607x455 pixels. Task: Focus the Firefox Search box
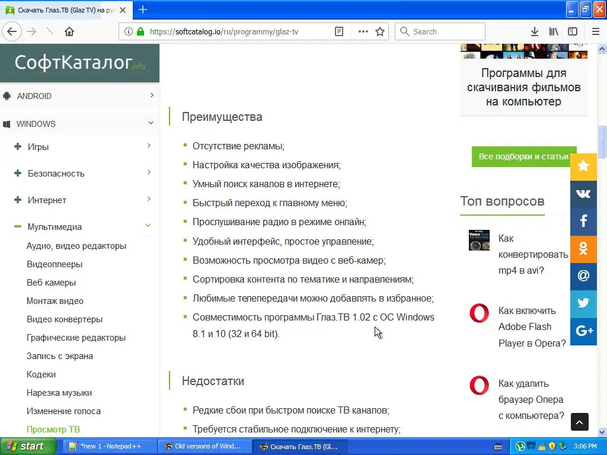[x=440, y=31]
